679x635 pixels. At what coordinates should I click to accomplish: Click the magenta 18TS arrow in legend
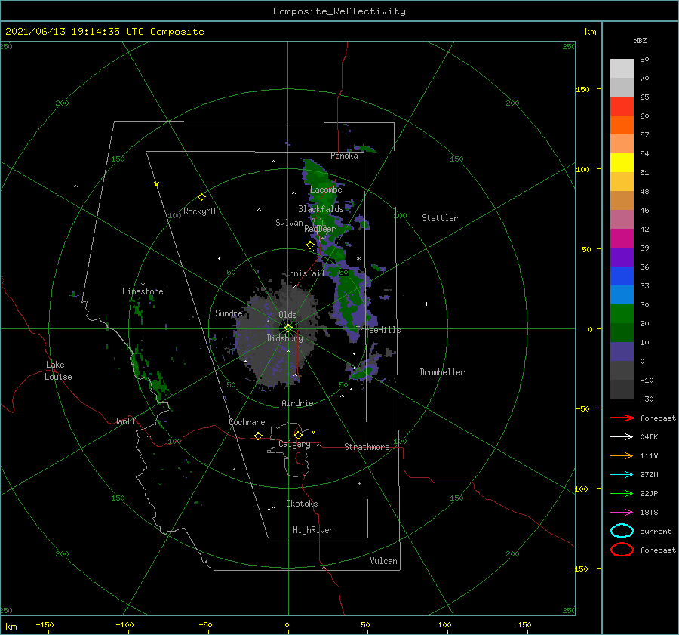[x=622, y=513]
